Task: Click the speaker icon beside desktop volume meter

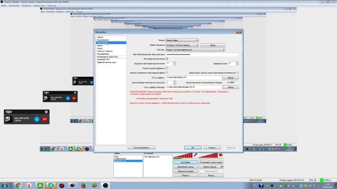Action: coord(221,155)
